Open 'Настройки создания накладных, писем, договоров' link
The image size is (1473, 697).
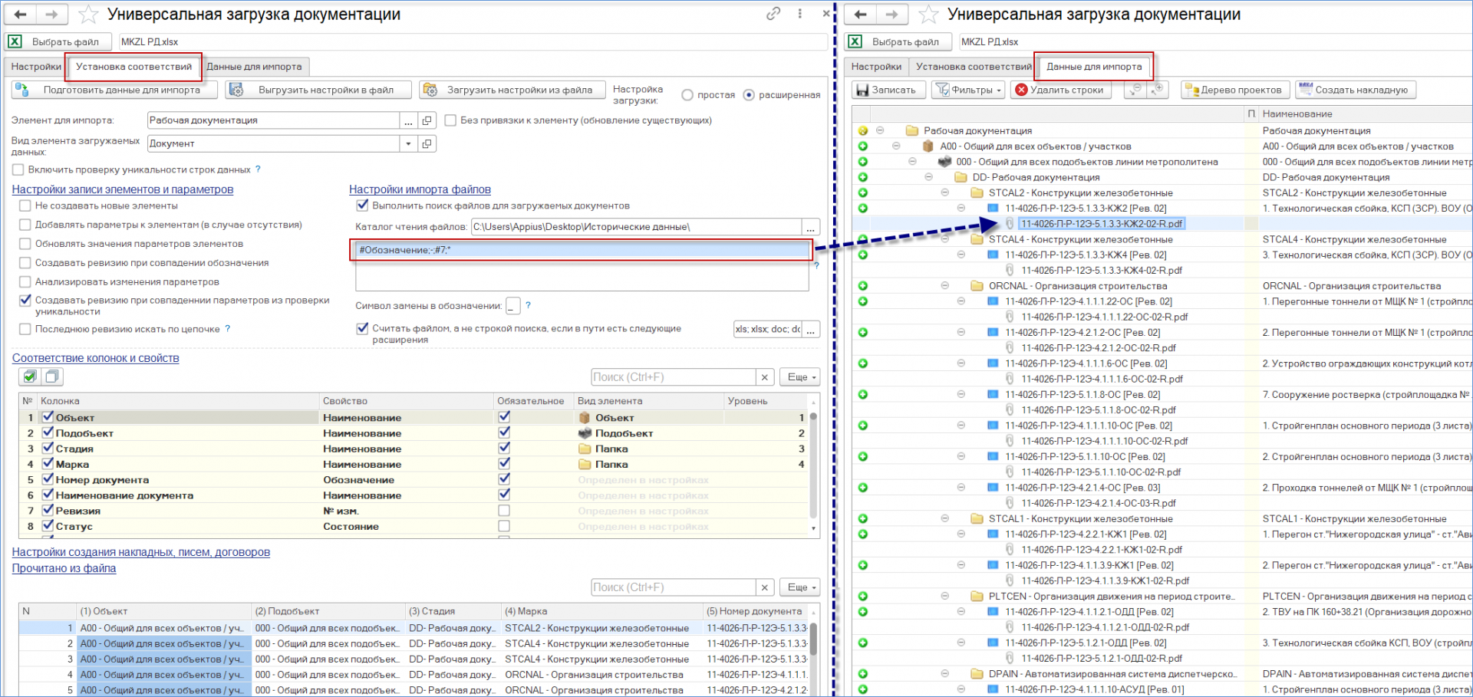(141, 552)
